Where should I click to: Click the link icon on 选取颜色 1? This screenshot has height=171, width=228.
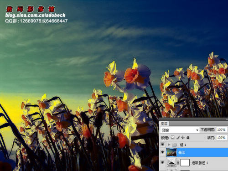178,163
